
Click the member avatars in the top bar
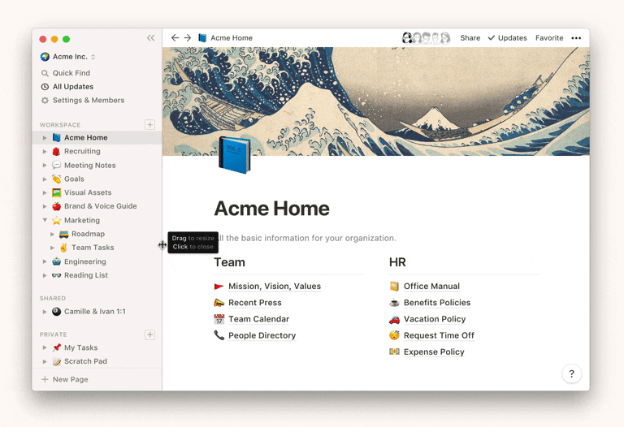426,38
